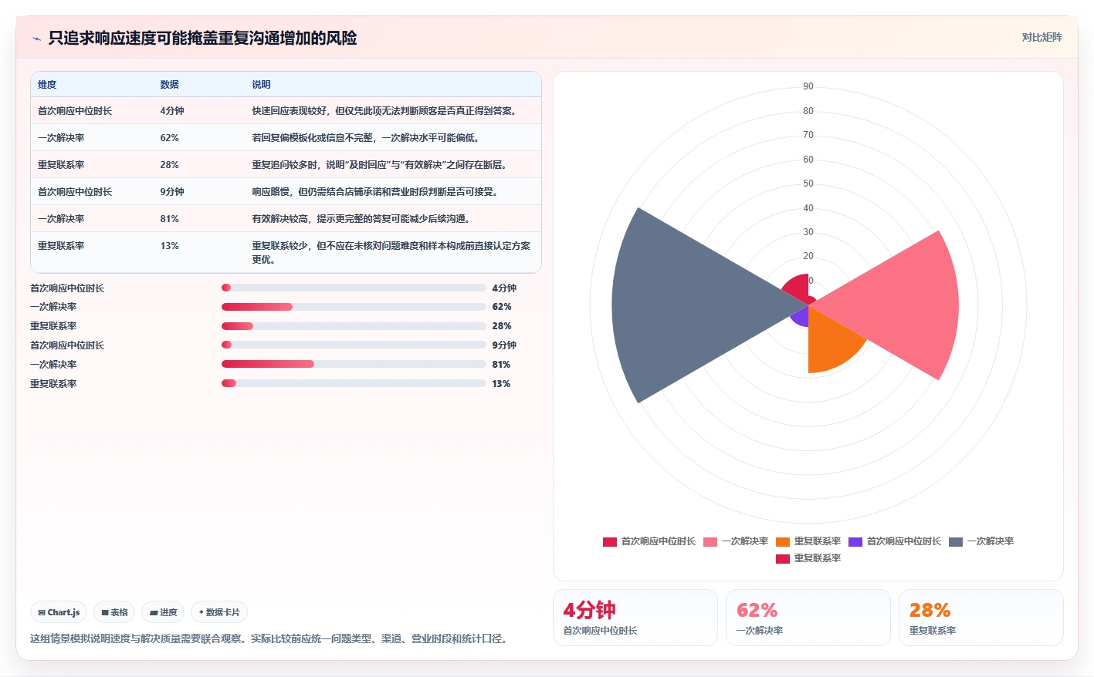Screen dimensions: 1094x677
Task: Toggle the second-row 重复联系率 legend item
Action: [808, 558]
